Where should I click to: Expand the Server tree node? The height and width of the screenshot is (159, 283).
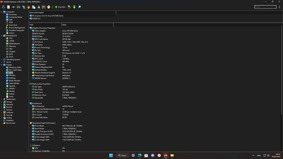2,62
